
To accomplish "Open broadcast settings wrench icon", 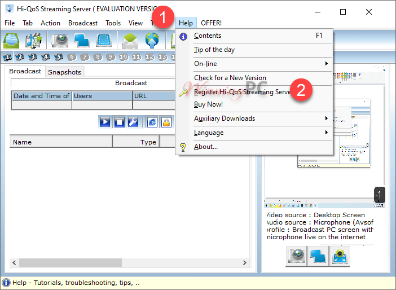I will 133,122.
